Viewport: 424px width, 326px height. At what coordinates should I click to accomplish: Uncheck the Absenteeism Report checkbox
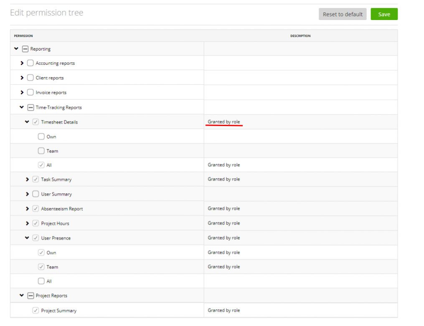(36, 209)
